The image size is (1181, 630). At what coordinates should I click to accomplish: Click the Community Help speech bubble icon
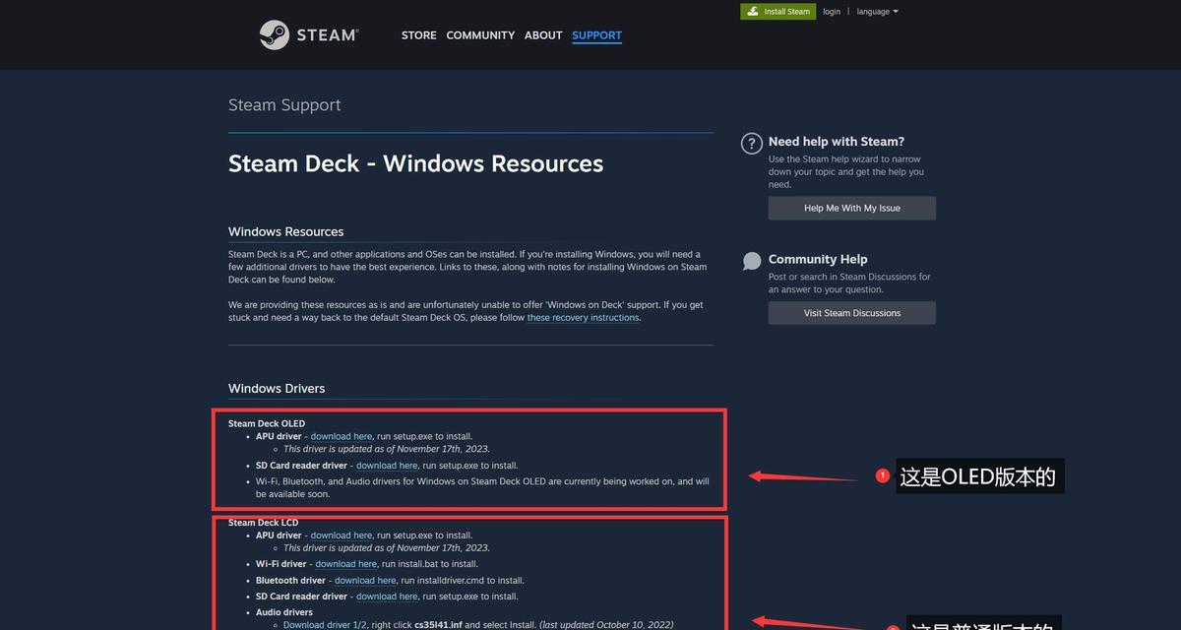[752, 261]
